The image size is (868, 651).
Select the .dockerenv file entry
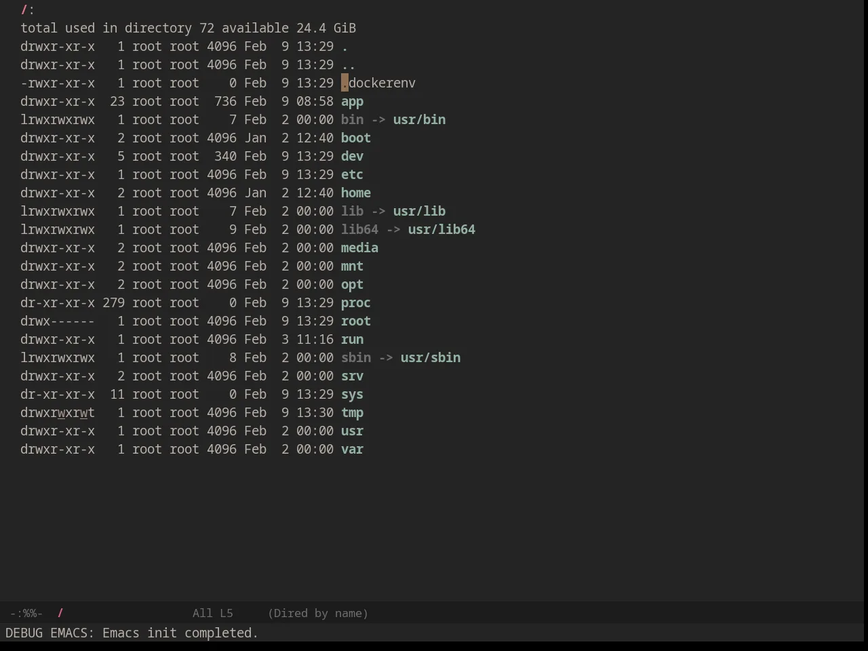[x=378, y=83]
